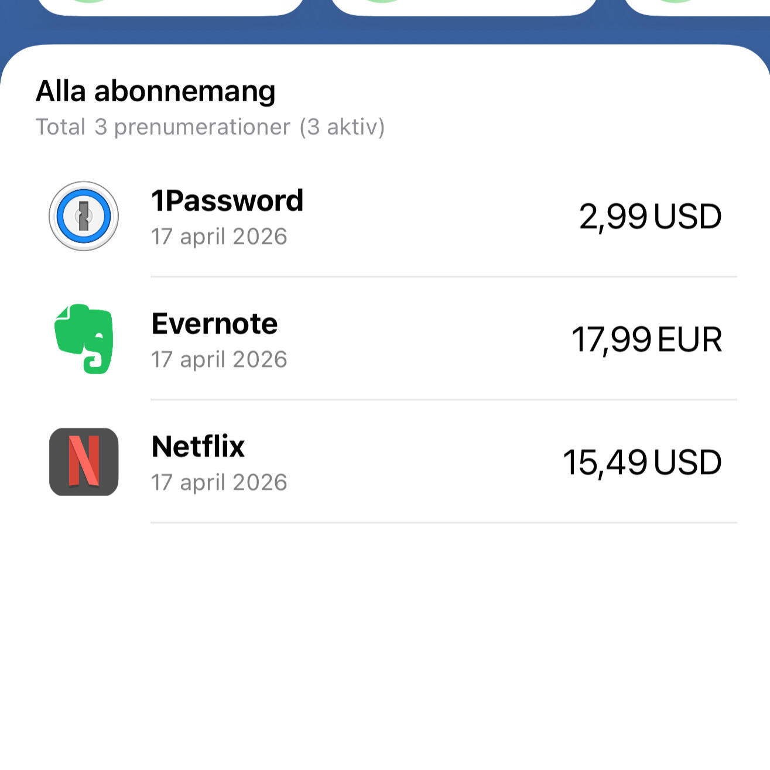The height and width of the screenshot is (770, 770).
Task: Open the Evernote subscription name
Action: [214, 324]
